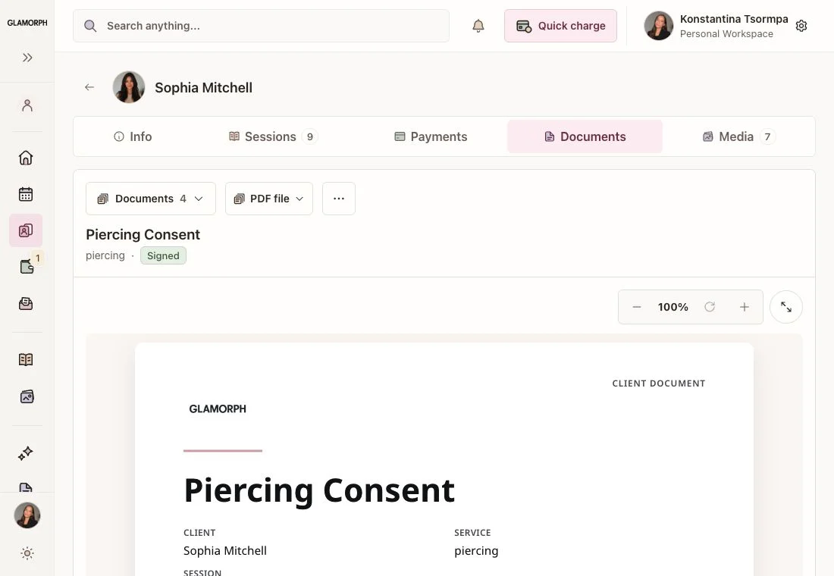Viewport: 834px width, 576px height.
Task: Go to Home in the sidebar
Action: [x=26, y=158]
